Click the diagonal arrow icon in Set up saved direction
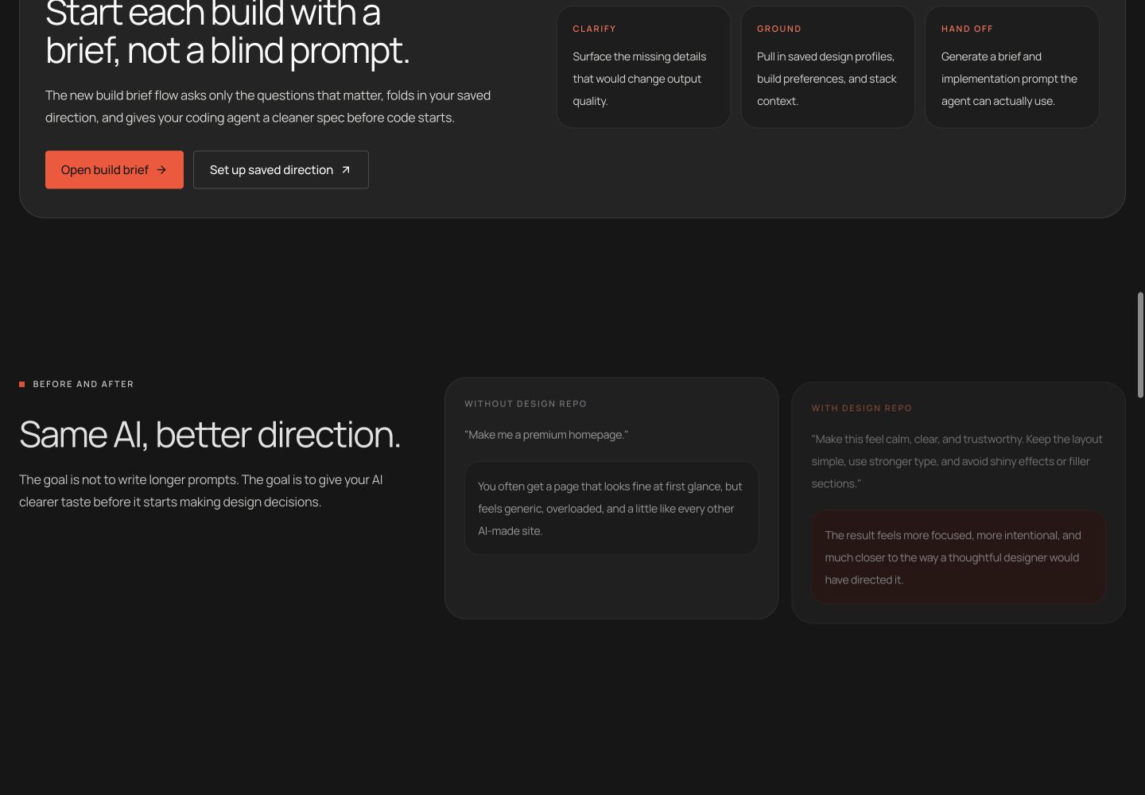 [x=346, y=170]
